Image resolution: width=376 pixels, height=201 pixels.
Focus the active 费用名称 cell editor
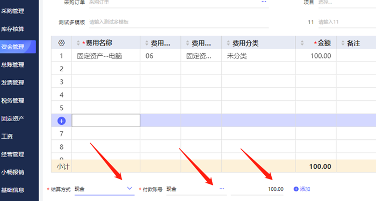[106, 121]
